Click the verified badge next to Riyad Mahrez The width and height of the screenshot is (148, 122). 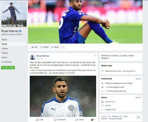click(x=20, y=31)
